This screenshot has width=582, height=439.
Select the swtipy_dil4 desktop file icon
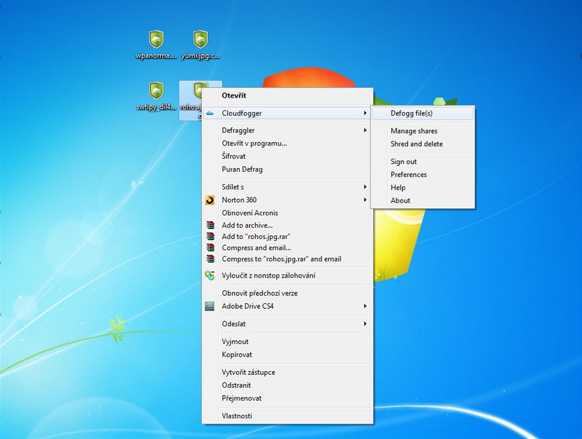click(x=156, y=91)
